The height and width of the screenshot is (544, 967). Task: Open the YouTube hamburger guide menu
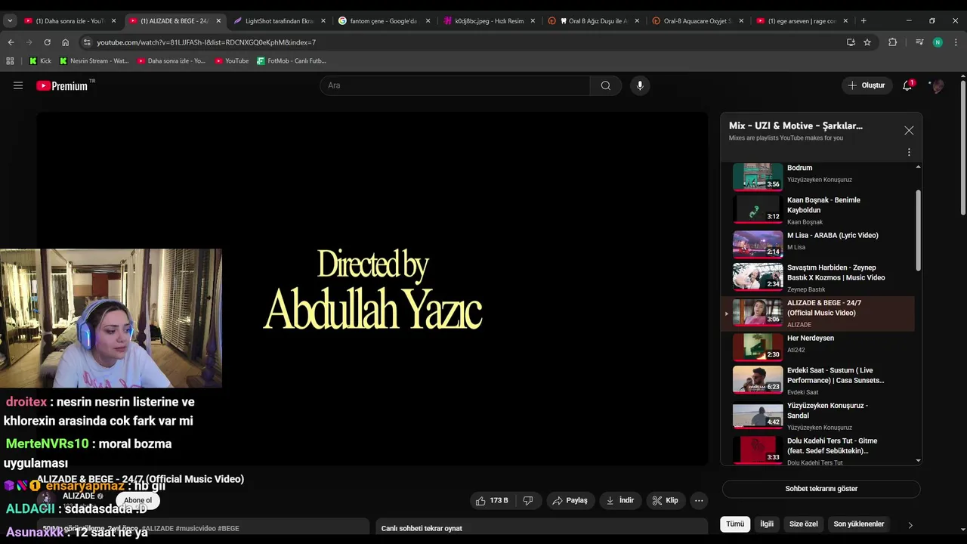(18, 85)
